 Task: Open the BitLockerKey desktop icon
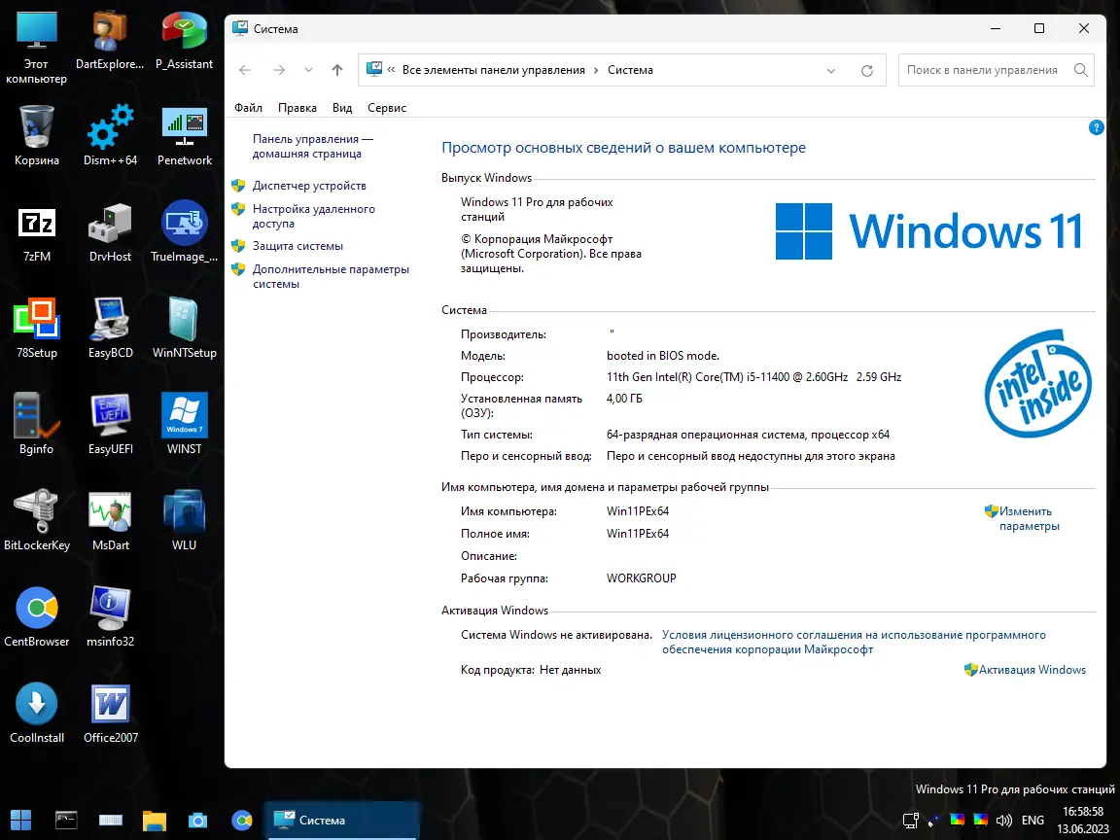click(36, 521)
